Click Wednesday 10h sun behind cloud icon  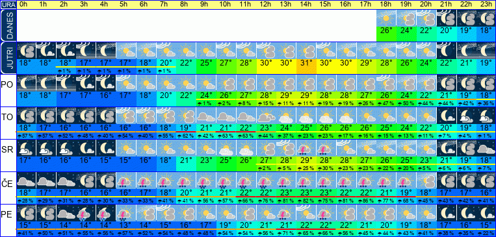226,148
